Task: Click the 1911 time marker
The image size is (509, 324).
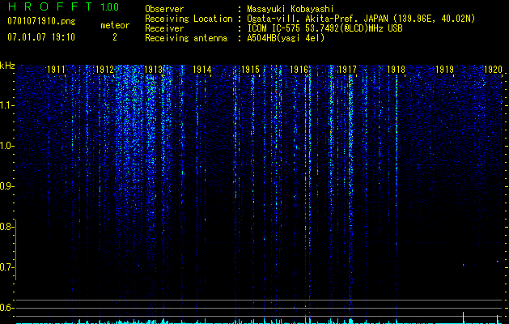Action: click(56, 70)
